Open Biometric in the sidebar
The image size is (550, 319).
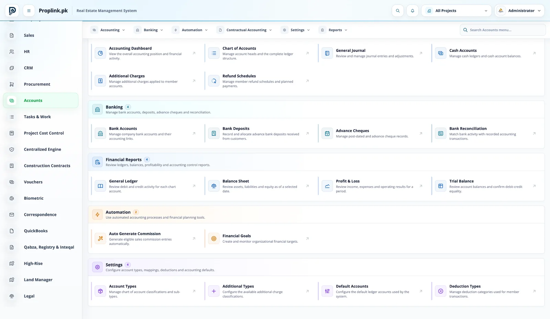41,198
